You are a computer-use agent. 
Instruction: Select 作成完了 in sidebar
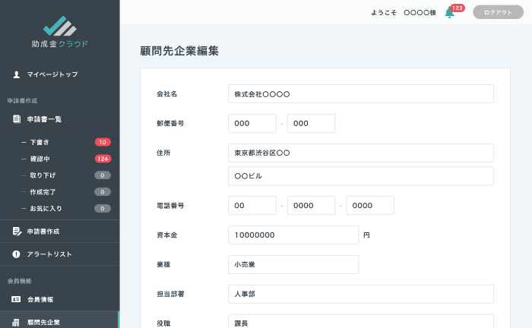pos(42,192)
